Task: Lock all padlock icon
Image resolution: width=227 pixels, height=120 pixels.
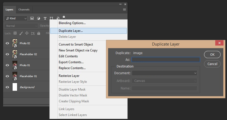Action: [39, 33]
